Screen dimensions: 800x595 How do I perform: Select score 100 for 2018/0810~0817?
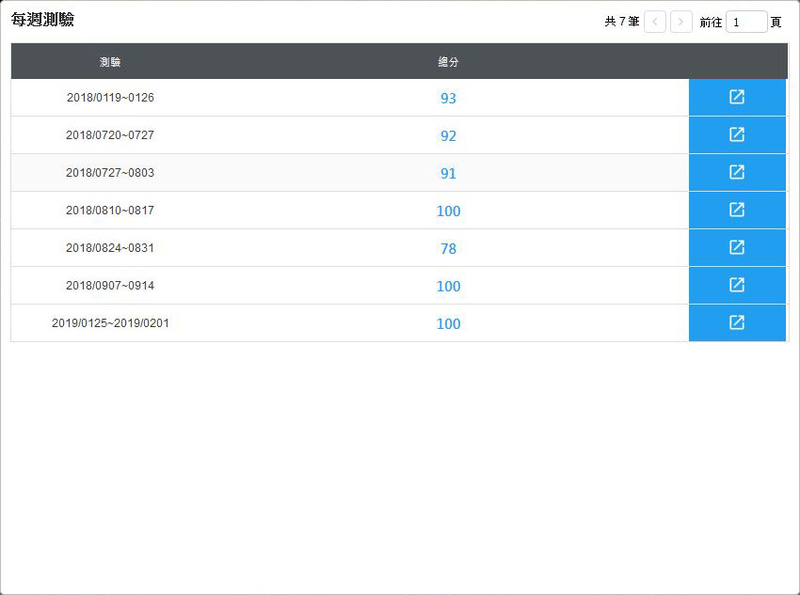coord(448,211)
